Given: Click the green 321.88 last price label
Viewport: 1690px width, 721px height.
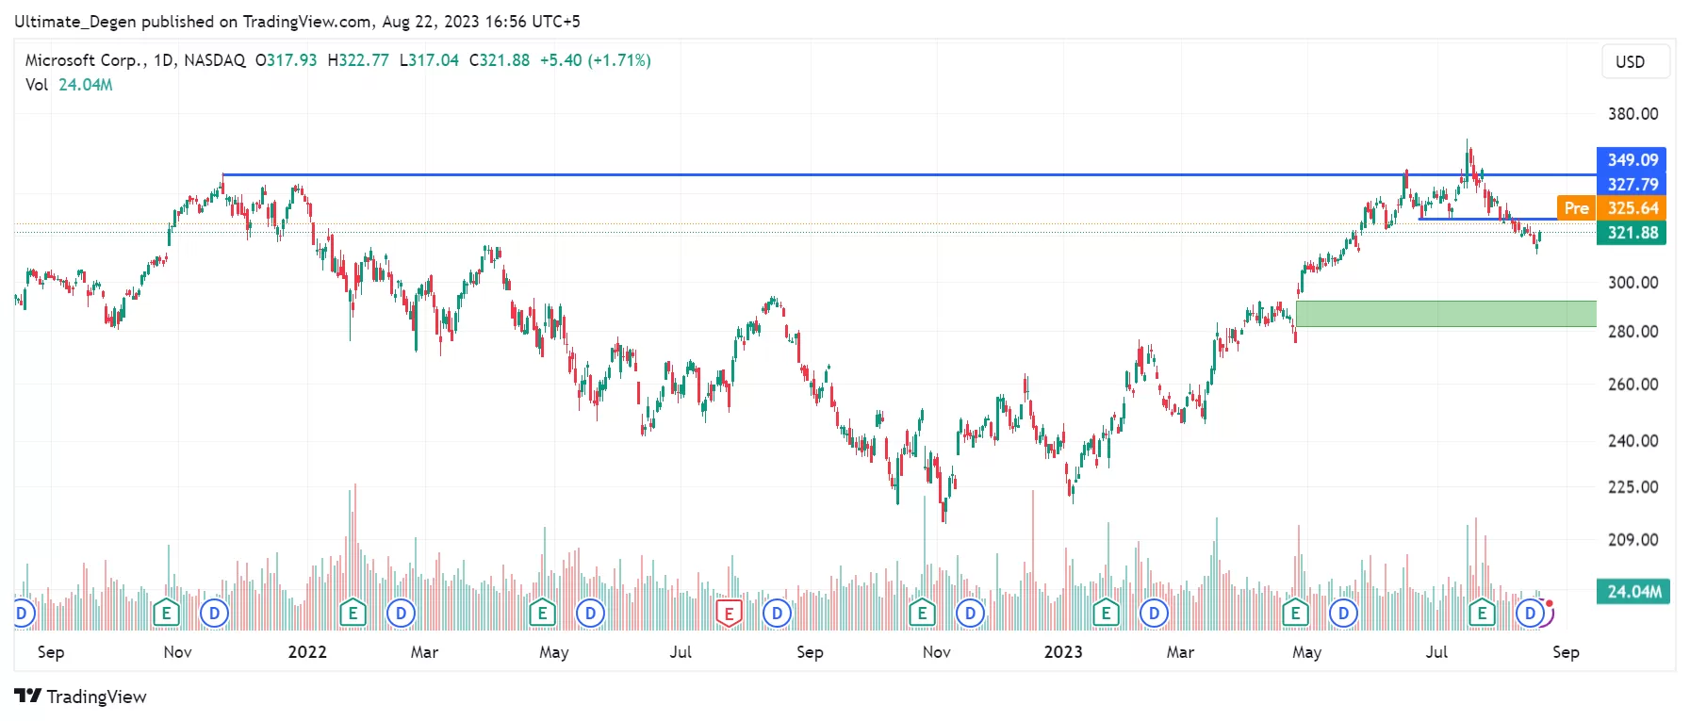Looking at the screenshot, I should tap(1632, 233).
